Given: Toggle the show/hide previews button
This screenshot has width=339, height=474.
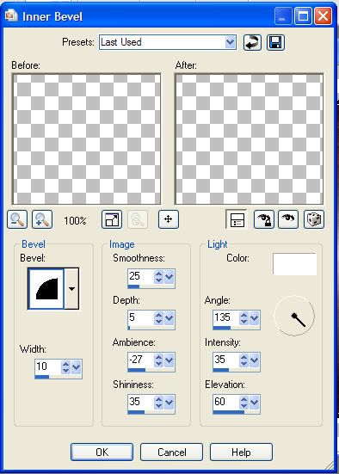Looking at the screenshot, I should pyautogui.click(x=237, y=219).
